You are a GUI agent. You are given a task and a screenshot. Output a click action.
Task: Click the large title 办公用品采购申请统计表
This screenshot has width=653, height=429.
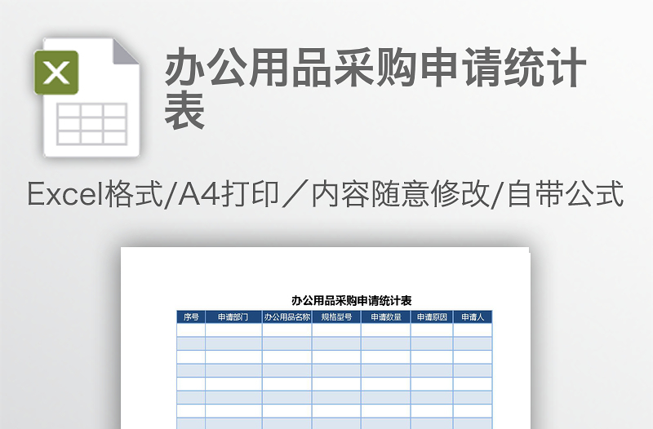[375, 89]
